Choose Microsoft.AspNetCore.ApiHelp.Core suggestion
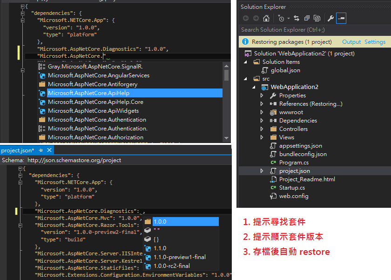Screen dimensions: 391x280 tap(130, 102)
